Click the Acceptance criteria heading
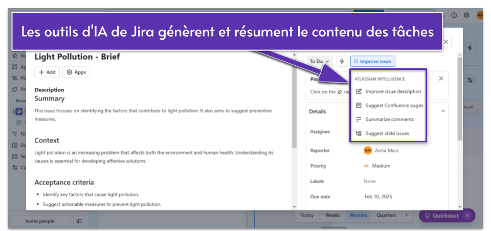Screen dimensions: 491x231 click(64, 182)
